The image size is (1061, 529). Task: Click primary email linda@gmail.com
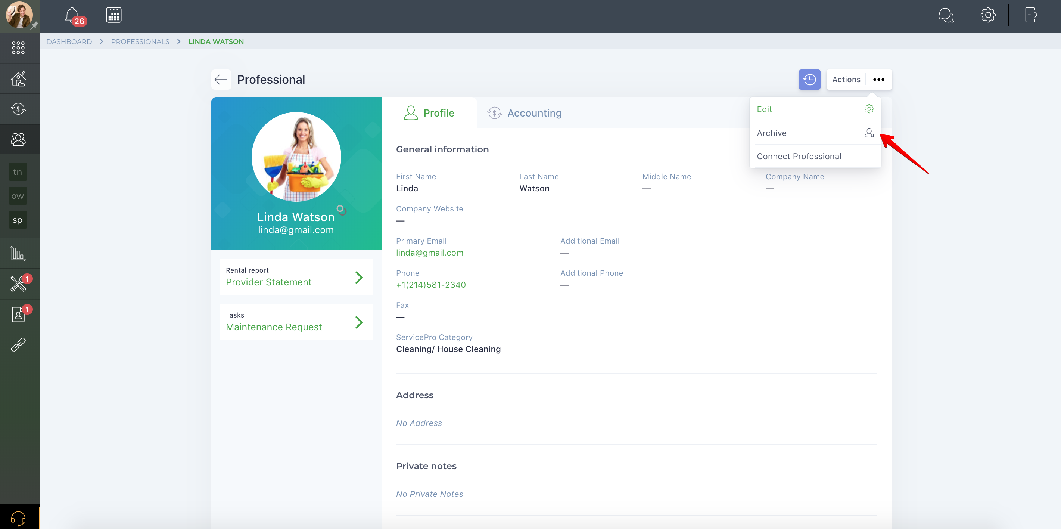pos(430,253)
